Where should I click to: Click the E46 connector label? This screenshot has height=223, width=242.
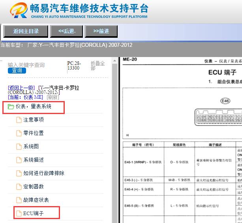(x=225, y=101)
